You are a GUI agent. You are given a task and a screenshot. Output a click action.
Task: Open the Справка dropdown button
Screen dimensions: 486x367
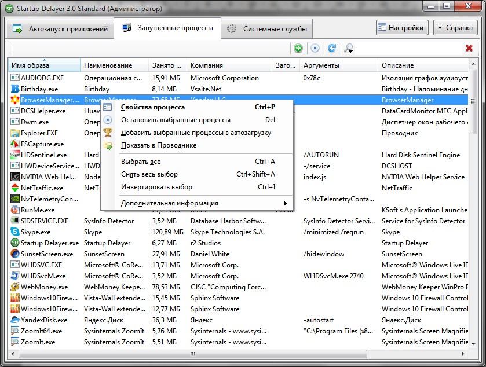(455, 28)
